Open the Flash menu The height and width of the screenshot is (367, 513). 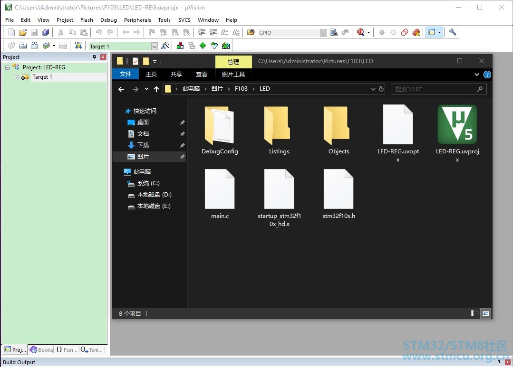[x=87, y=20]
